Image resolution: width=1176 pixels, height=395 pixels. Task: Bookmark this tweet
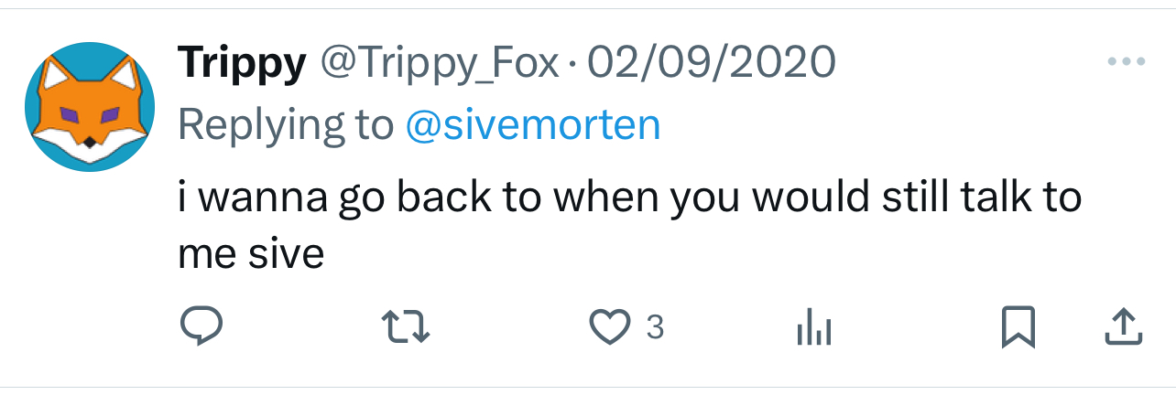click(1018, 326)
